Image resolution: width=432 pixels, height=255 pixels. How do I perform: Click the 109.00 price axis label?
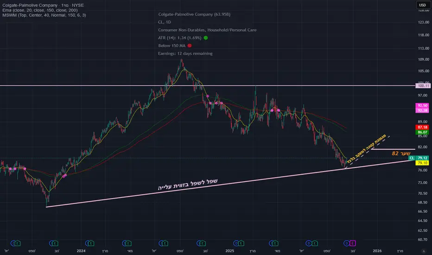pyautogui.click(x=424, y=59)
